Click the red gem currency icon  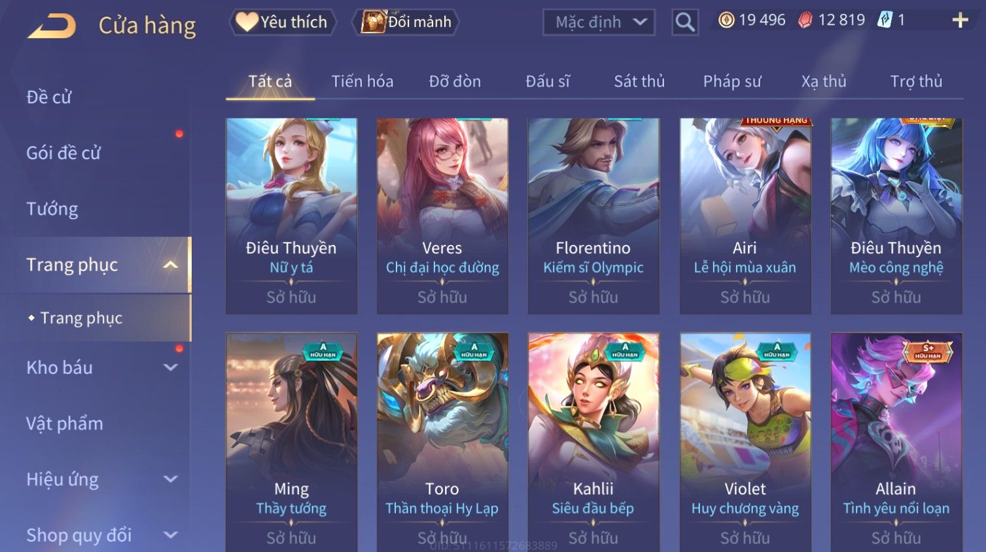805,20
